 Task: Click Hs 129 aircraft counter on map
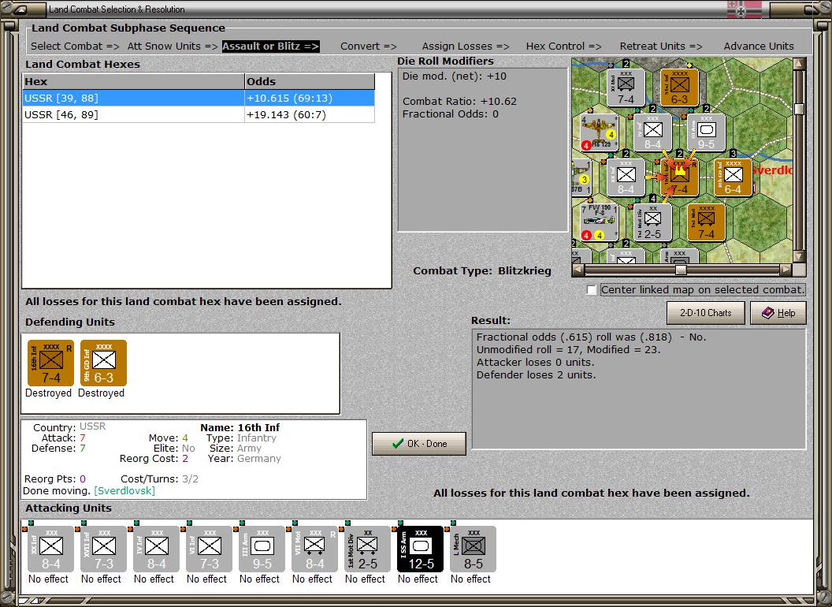[600, 132]
